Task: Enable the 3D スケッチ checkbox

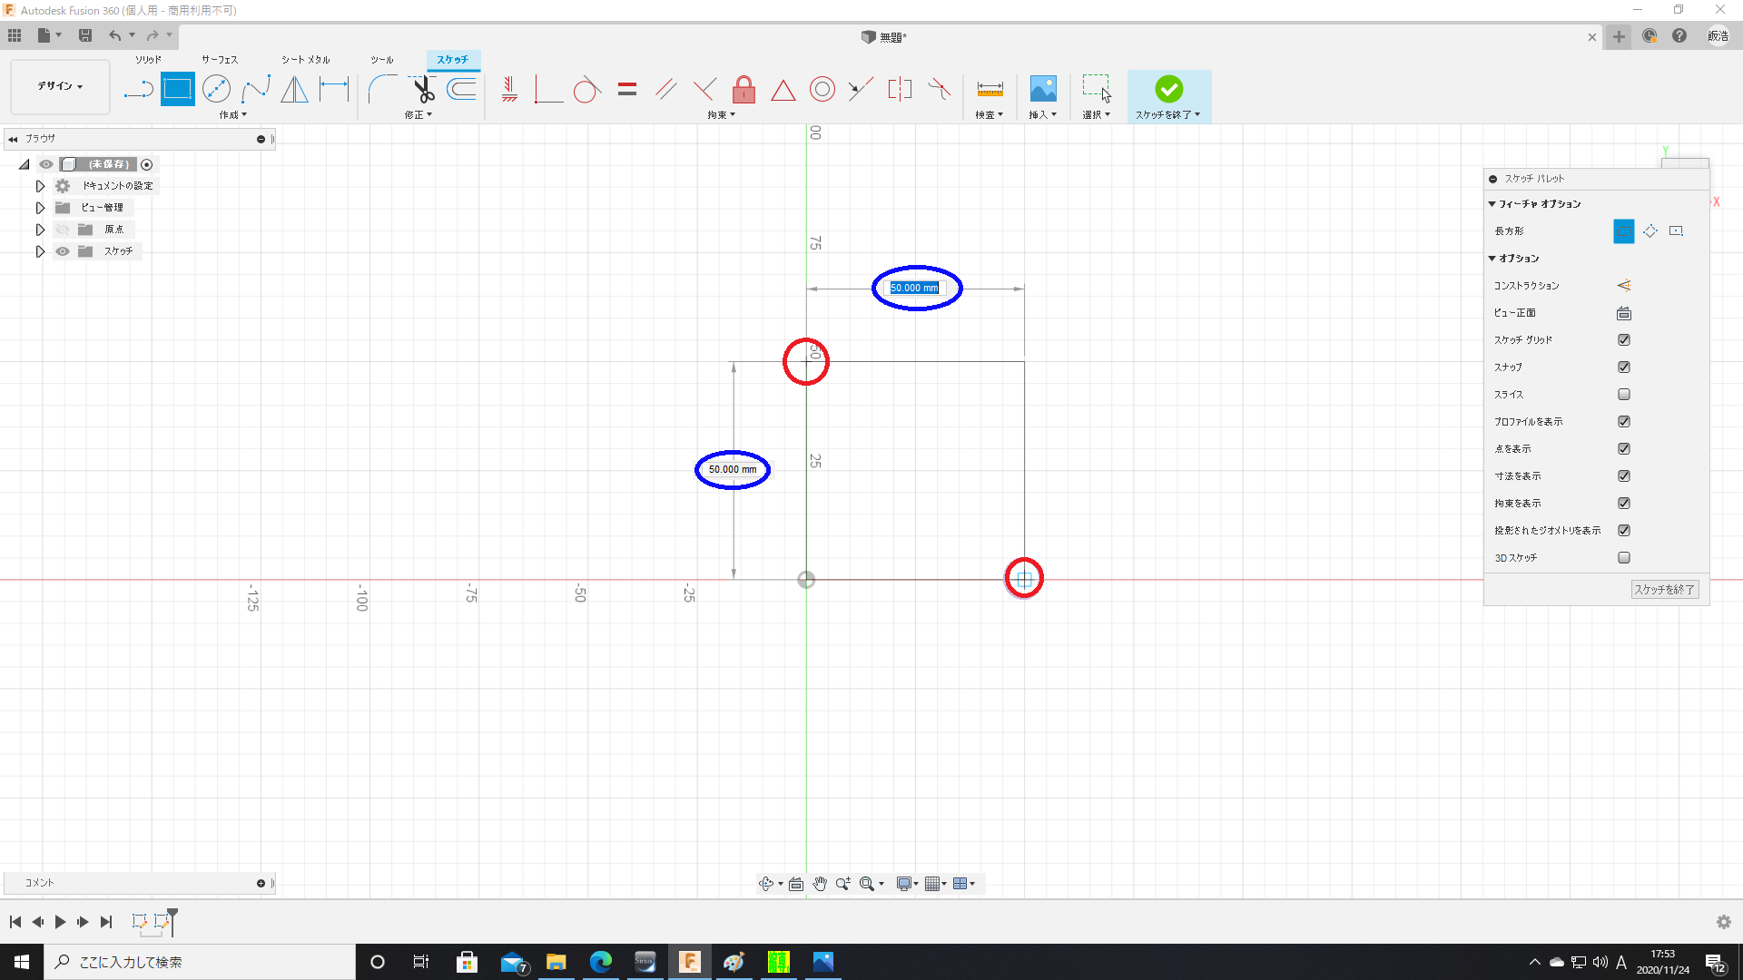Action: click(x=1624, y=558)
